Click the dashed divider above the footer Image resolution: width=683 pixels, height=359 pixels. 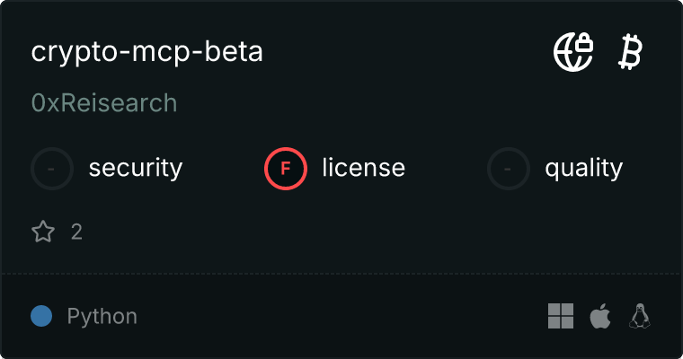coord(341,273)
